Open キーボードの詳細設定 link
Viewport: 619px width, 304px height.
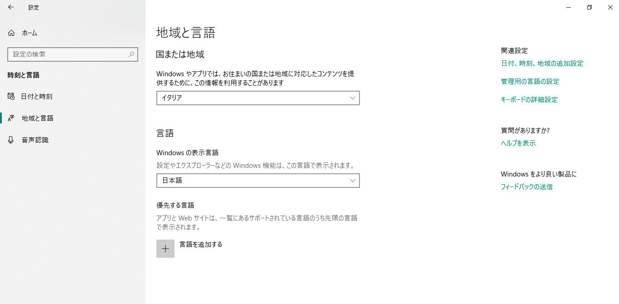[x=529, y=100]
